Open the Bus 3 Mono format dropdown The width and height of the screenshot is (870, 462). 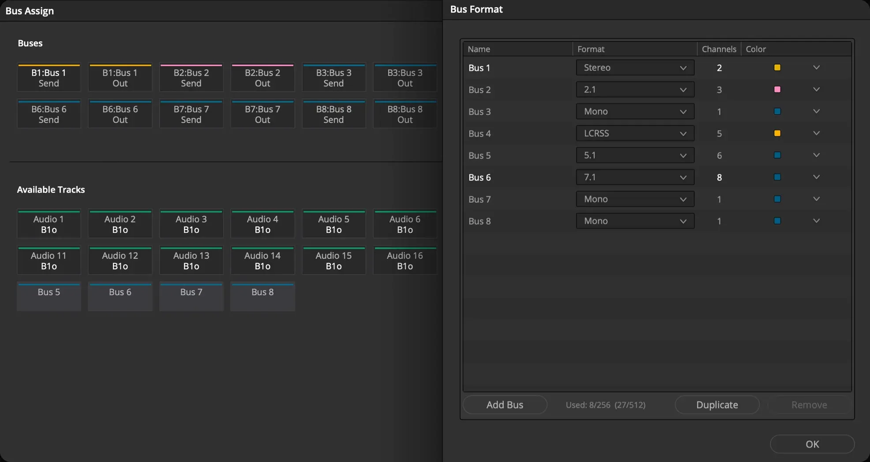[635, 112]
